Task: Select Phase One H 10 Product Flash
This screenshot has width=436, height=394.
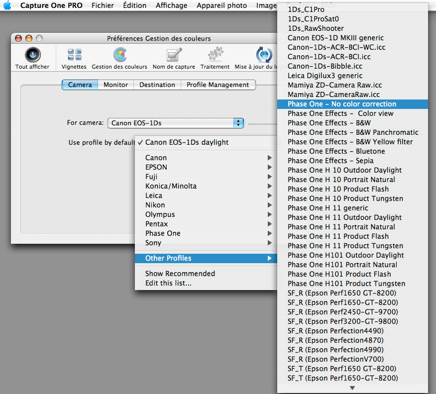Action: pos(352,189)
